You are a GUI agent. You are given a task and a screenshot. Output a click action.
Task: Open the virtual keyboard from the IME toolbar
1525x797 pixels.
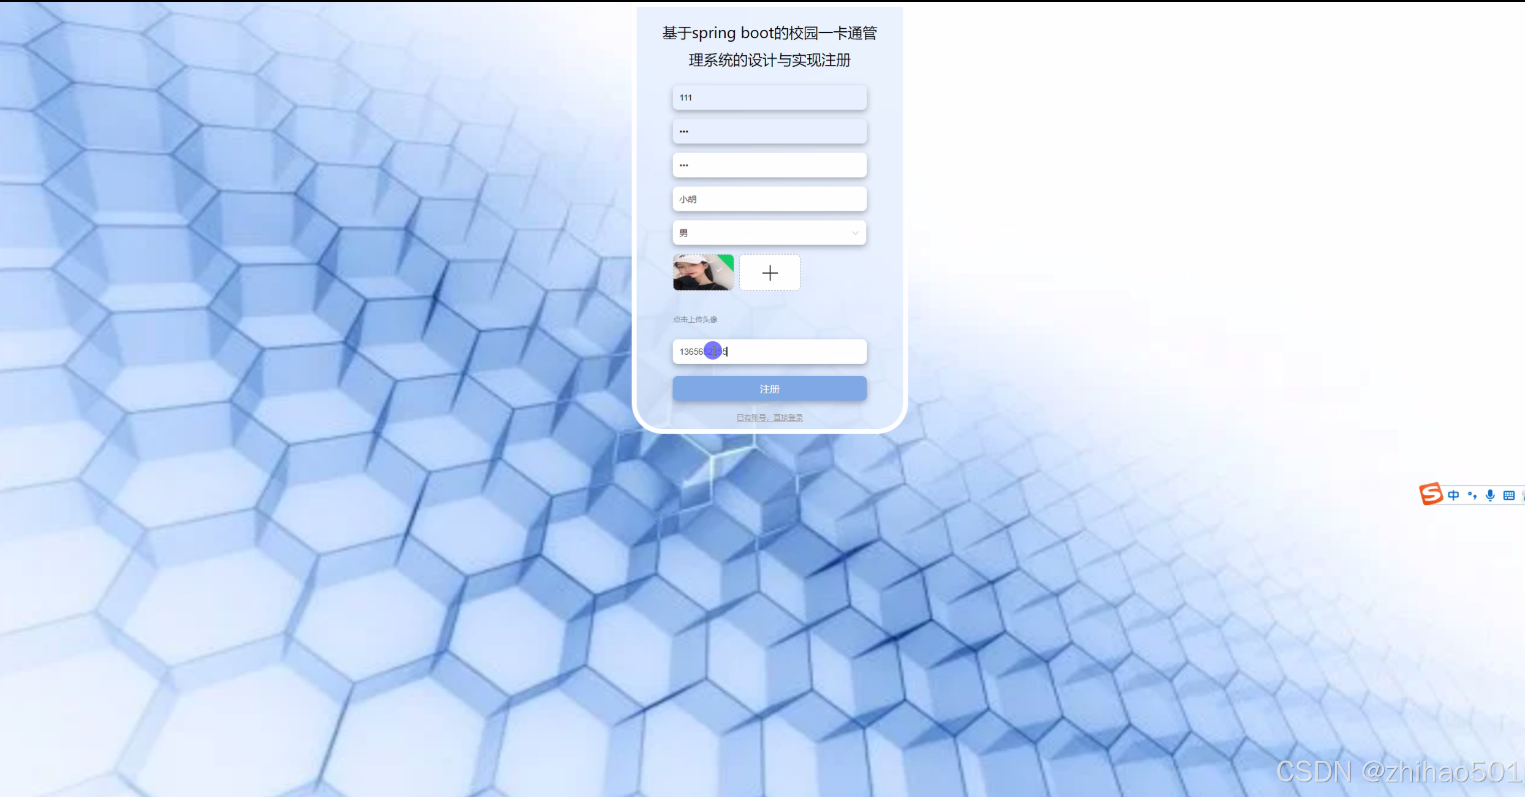(1509, 495)
